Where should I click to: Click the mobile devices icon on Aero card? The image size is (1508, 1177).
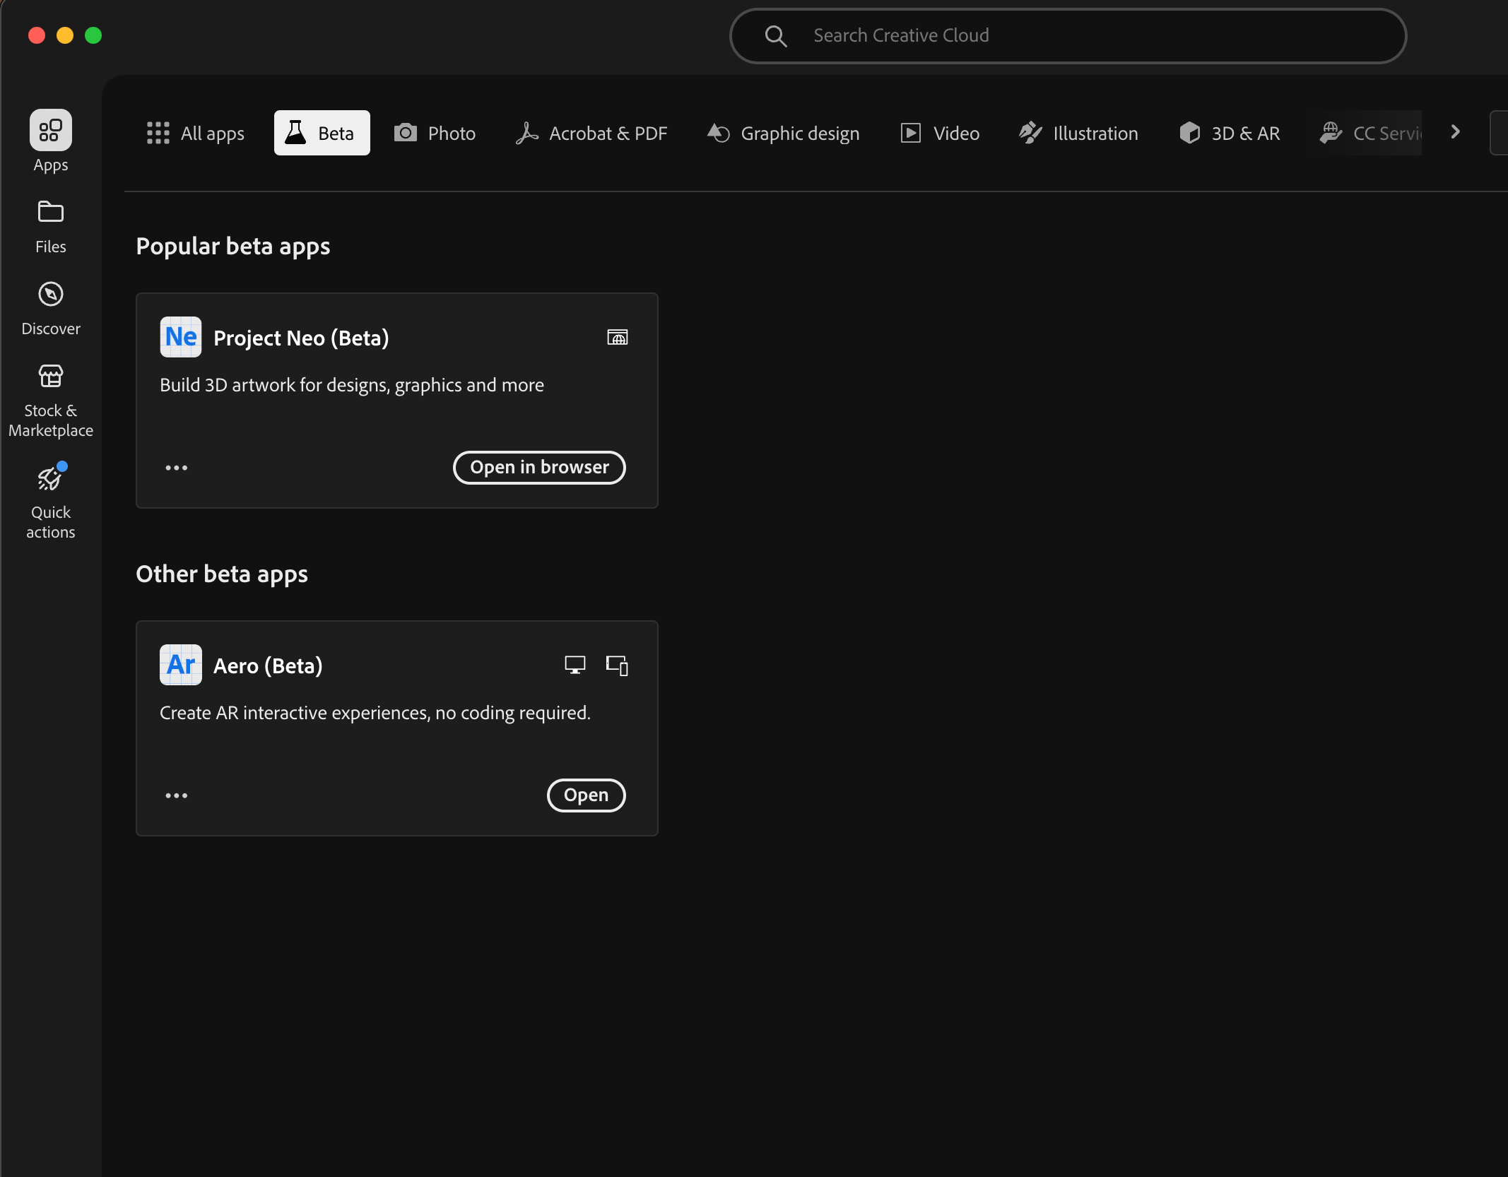point(616,664)
